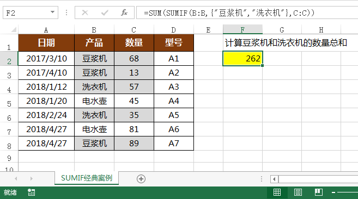Click the macro recording icon in status bar
The image size is (358, 199).
pos(31,192)
